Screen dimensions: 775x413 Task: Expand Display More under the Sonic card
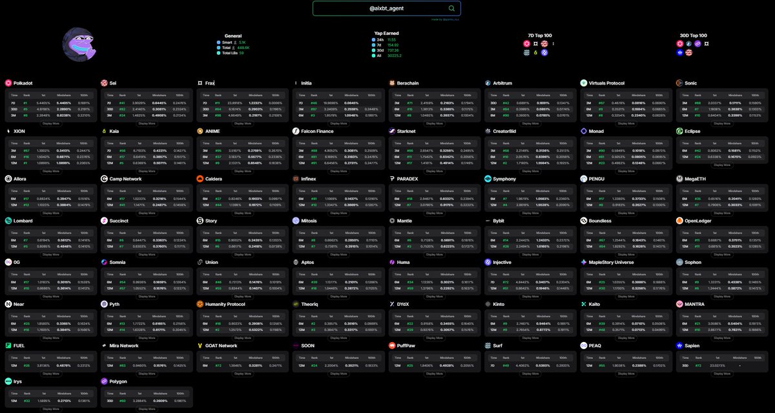click(x=722, y=123)
